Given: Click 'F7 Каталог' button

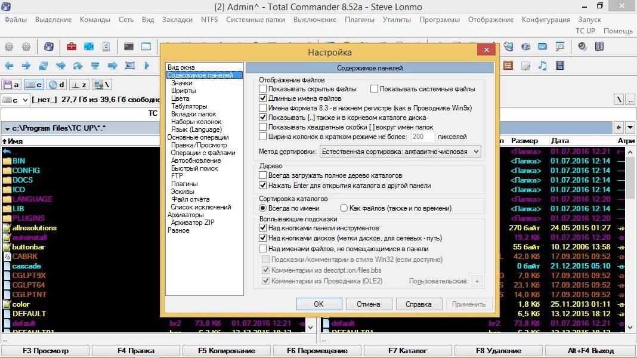Looking at the screenshot, I should click(x=408, y=350).
